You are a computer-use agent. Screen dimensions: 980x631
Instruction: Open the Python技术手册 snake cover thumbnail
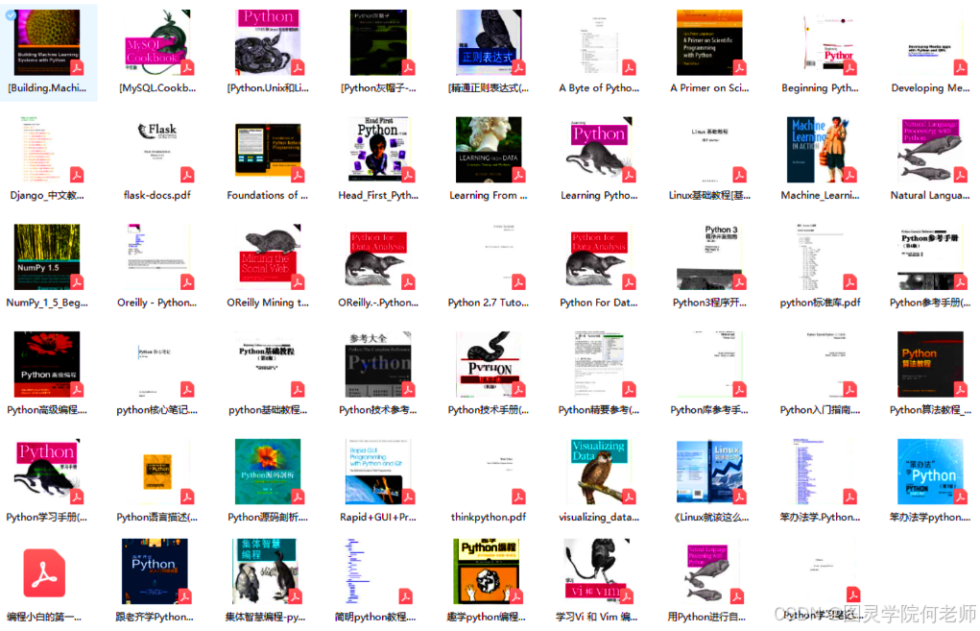coord(489,365)
